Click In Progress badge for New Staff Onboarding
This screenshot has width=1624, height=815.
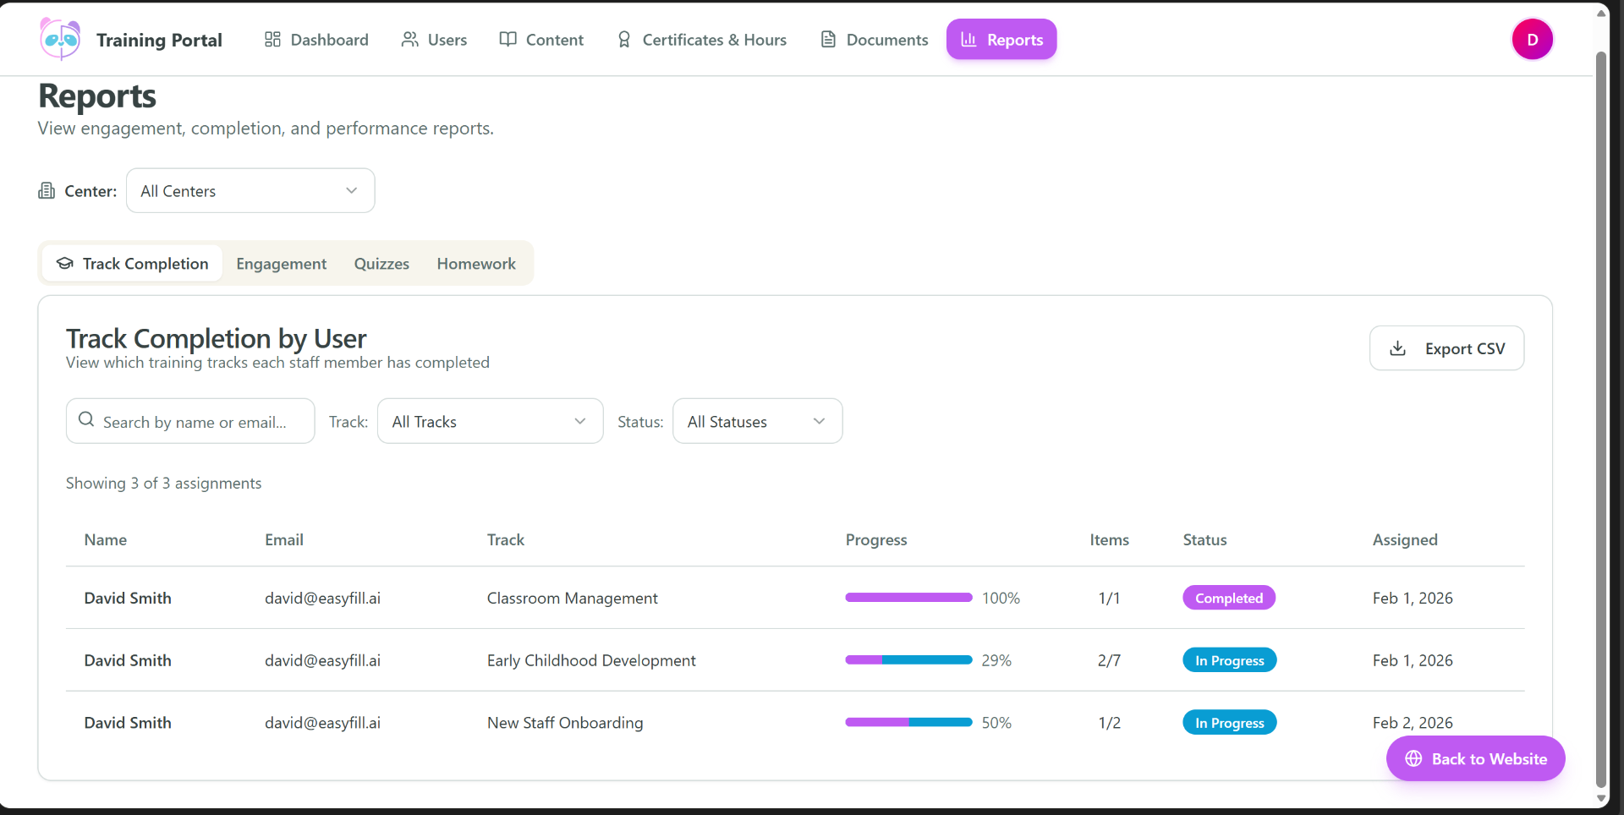point(1230,723)
